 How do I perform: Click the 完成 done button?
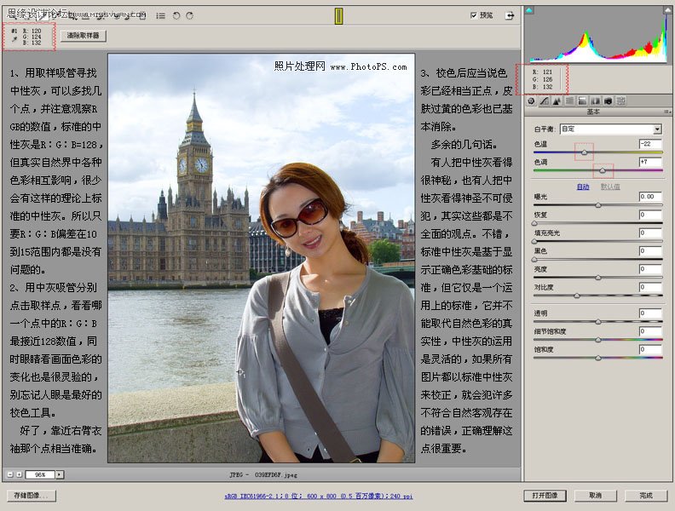[646, 496]
